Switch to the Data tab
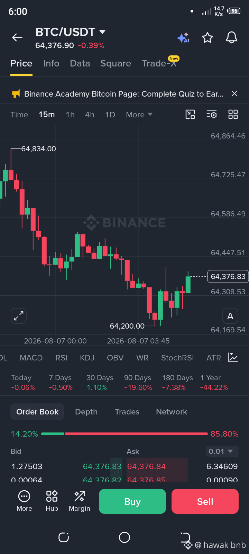This screenshot has height=554, width=249. (80, 64)
